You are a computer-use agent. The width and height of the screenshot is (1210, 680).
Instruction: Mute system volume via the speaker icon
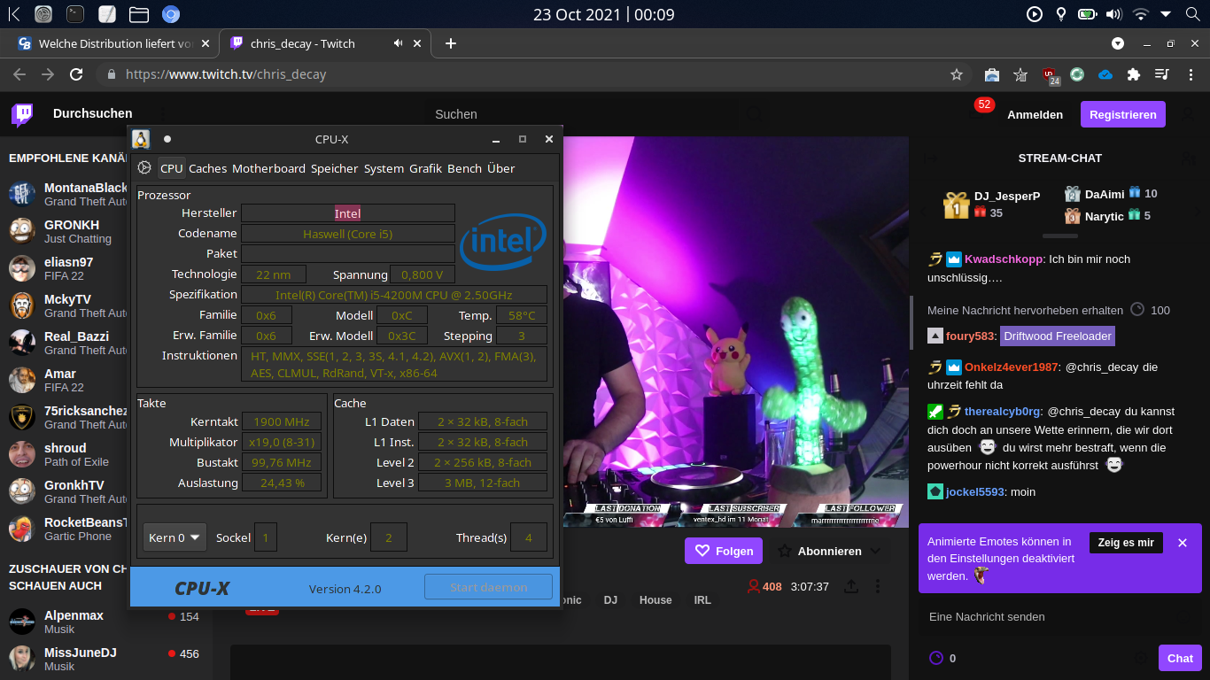pos(1115,14)
